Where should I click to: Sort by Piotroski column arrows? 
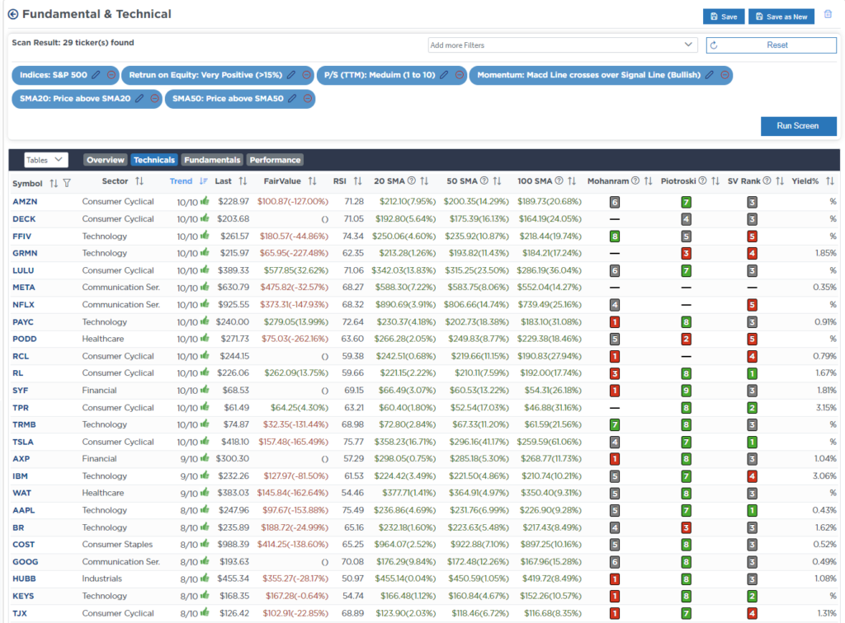point(715,181)
